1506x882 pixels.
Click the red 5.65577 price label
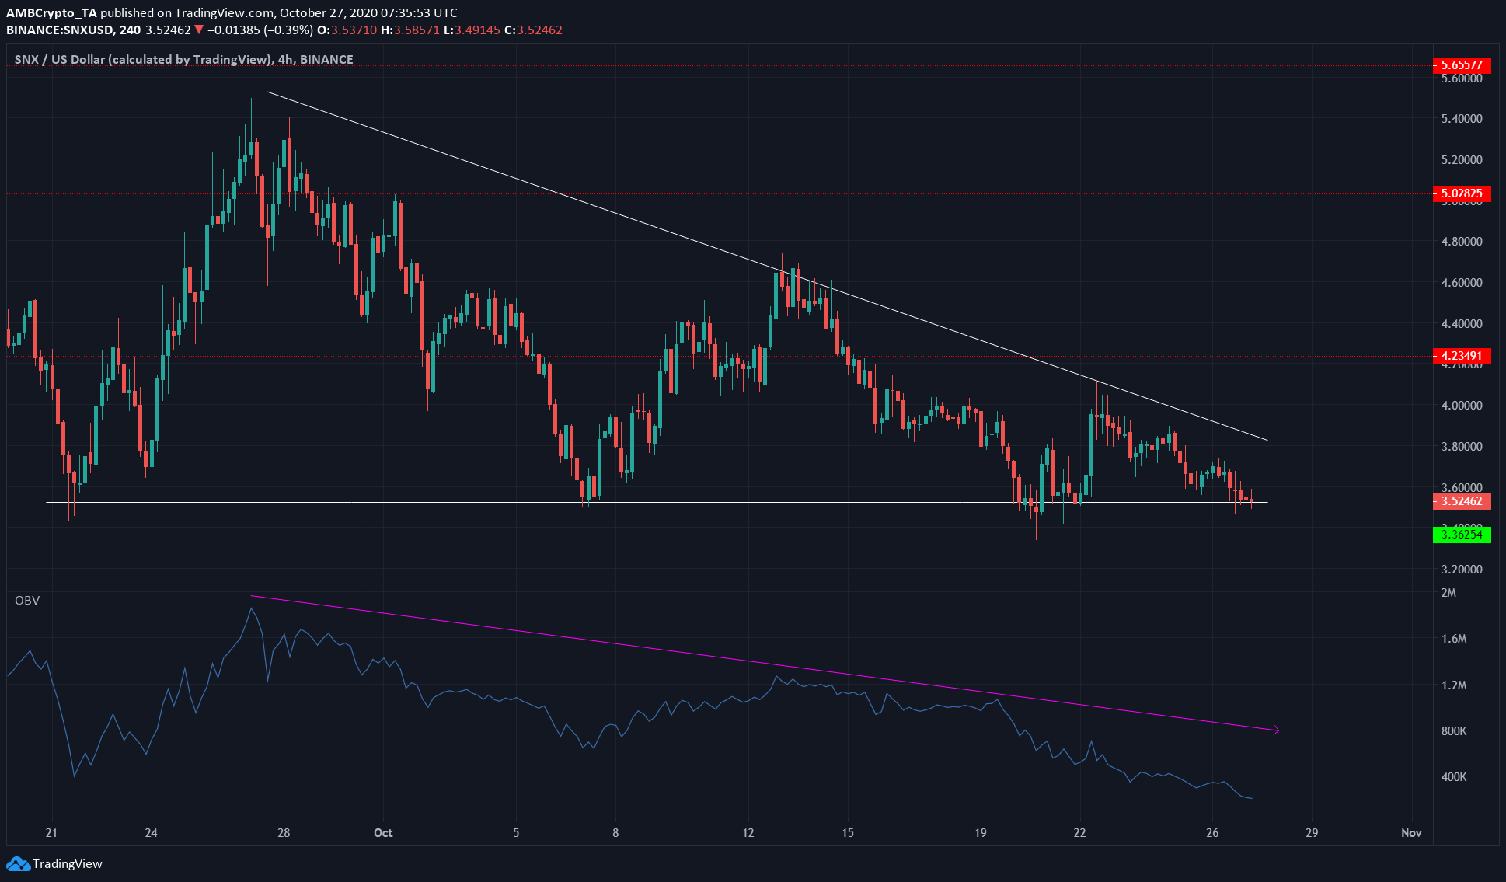(1462, 65)
